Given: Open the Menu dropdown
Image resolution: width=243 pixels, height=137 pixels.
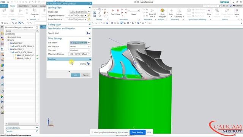Looking at the screenshot, I should [x=6, y=23].
